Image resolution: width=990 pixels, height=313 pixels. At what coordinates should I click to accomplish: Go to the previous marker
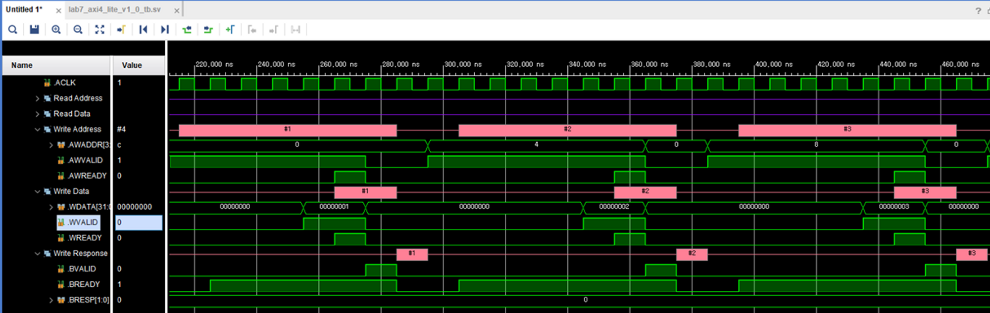pos(252,30)
